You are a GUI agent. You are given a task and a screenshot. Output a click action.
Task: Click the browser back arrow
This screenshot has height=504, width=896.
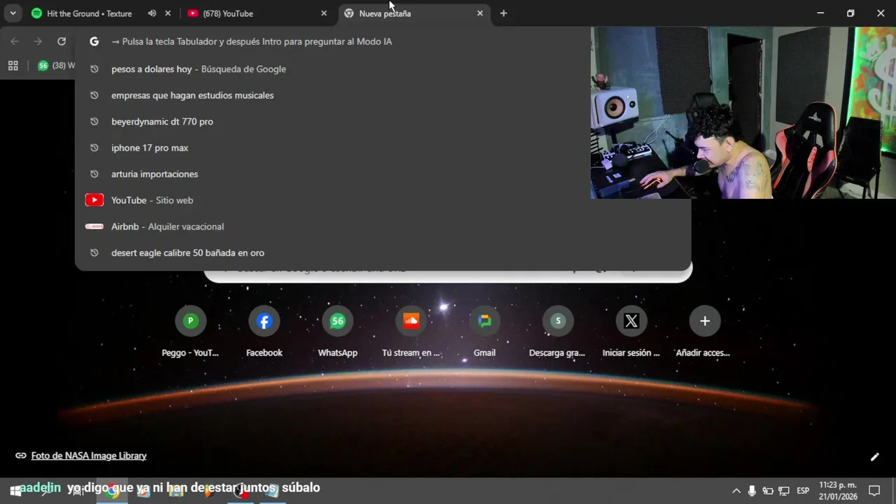click(15, 41)
